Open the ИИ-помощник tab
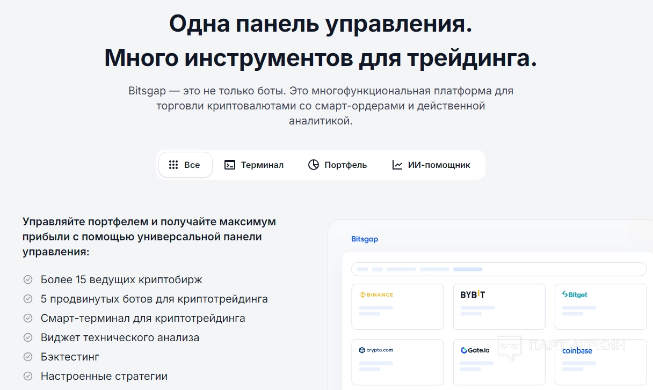 [431, 165]
